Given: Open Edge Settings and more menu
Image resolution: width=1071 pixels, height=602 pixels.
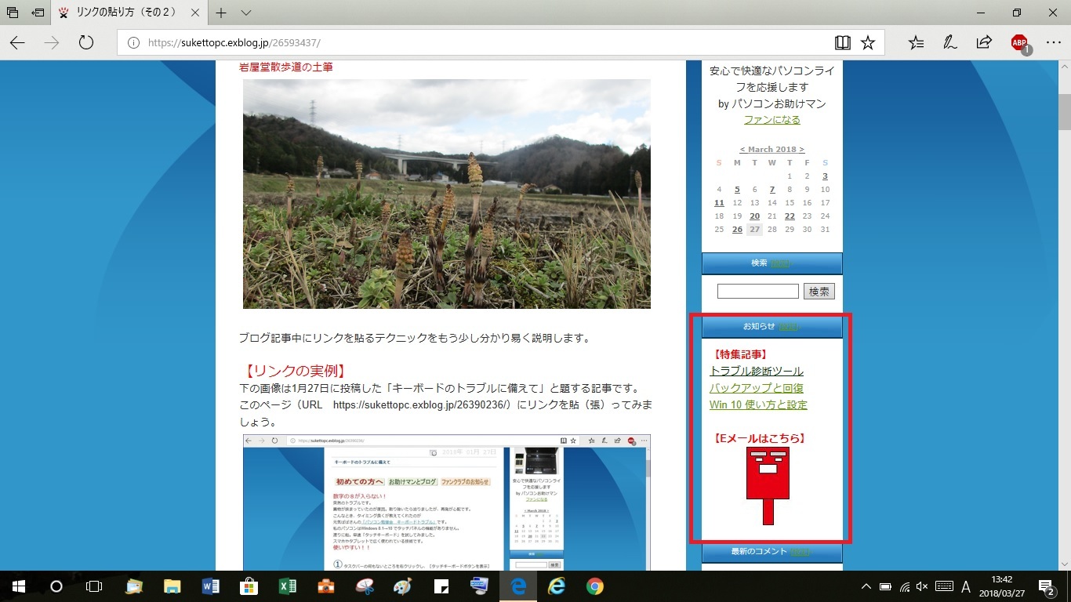Looking at the screenshot, I should pos(1052,42).
